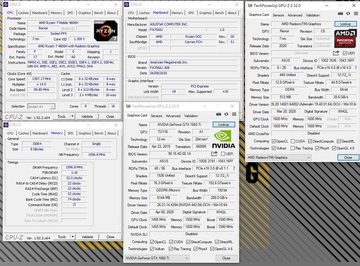Screen dimensions: 360x266
Task: Toggle the OpenCL checkbox in NVIDIA GPU-Z
Action: [152, 242]
